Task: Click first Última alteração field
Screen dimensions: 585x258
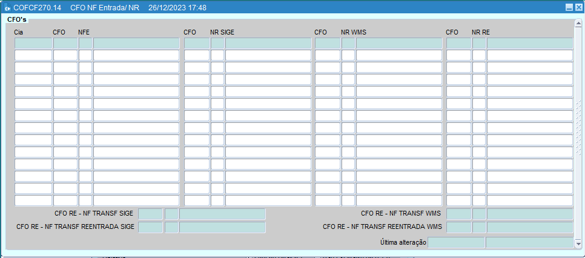Action: 456,242
